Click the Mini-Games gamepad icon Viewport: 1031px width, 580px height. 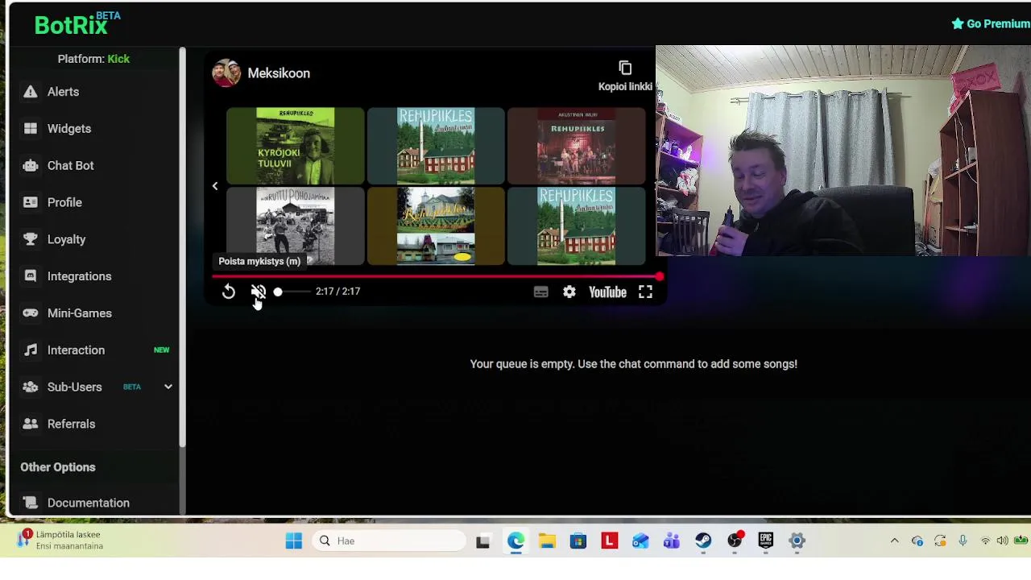click(30, 313)
